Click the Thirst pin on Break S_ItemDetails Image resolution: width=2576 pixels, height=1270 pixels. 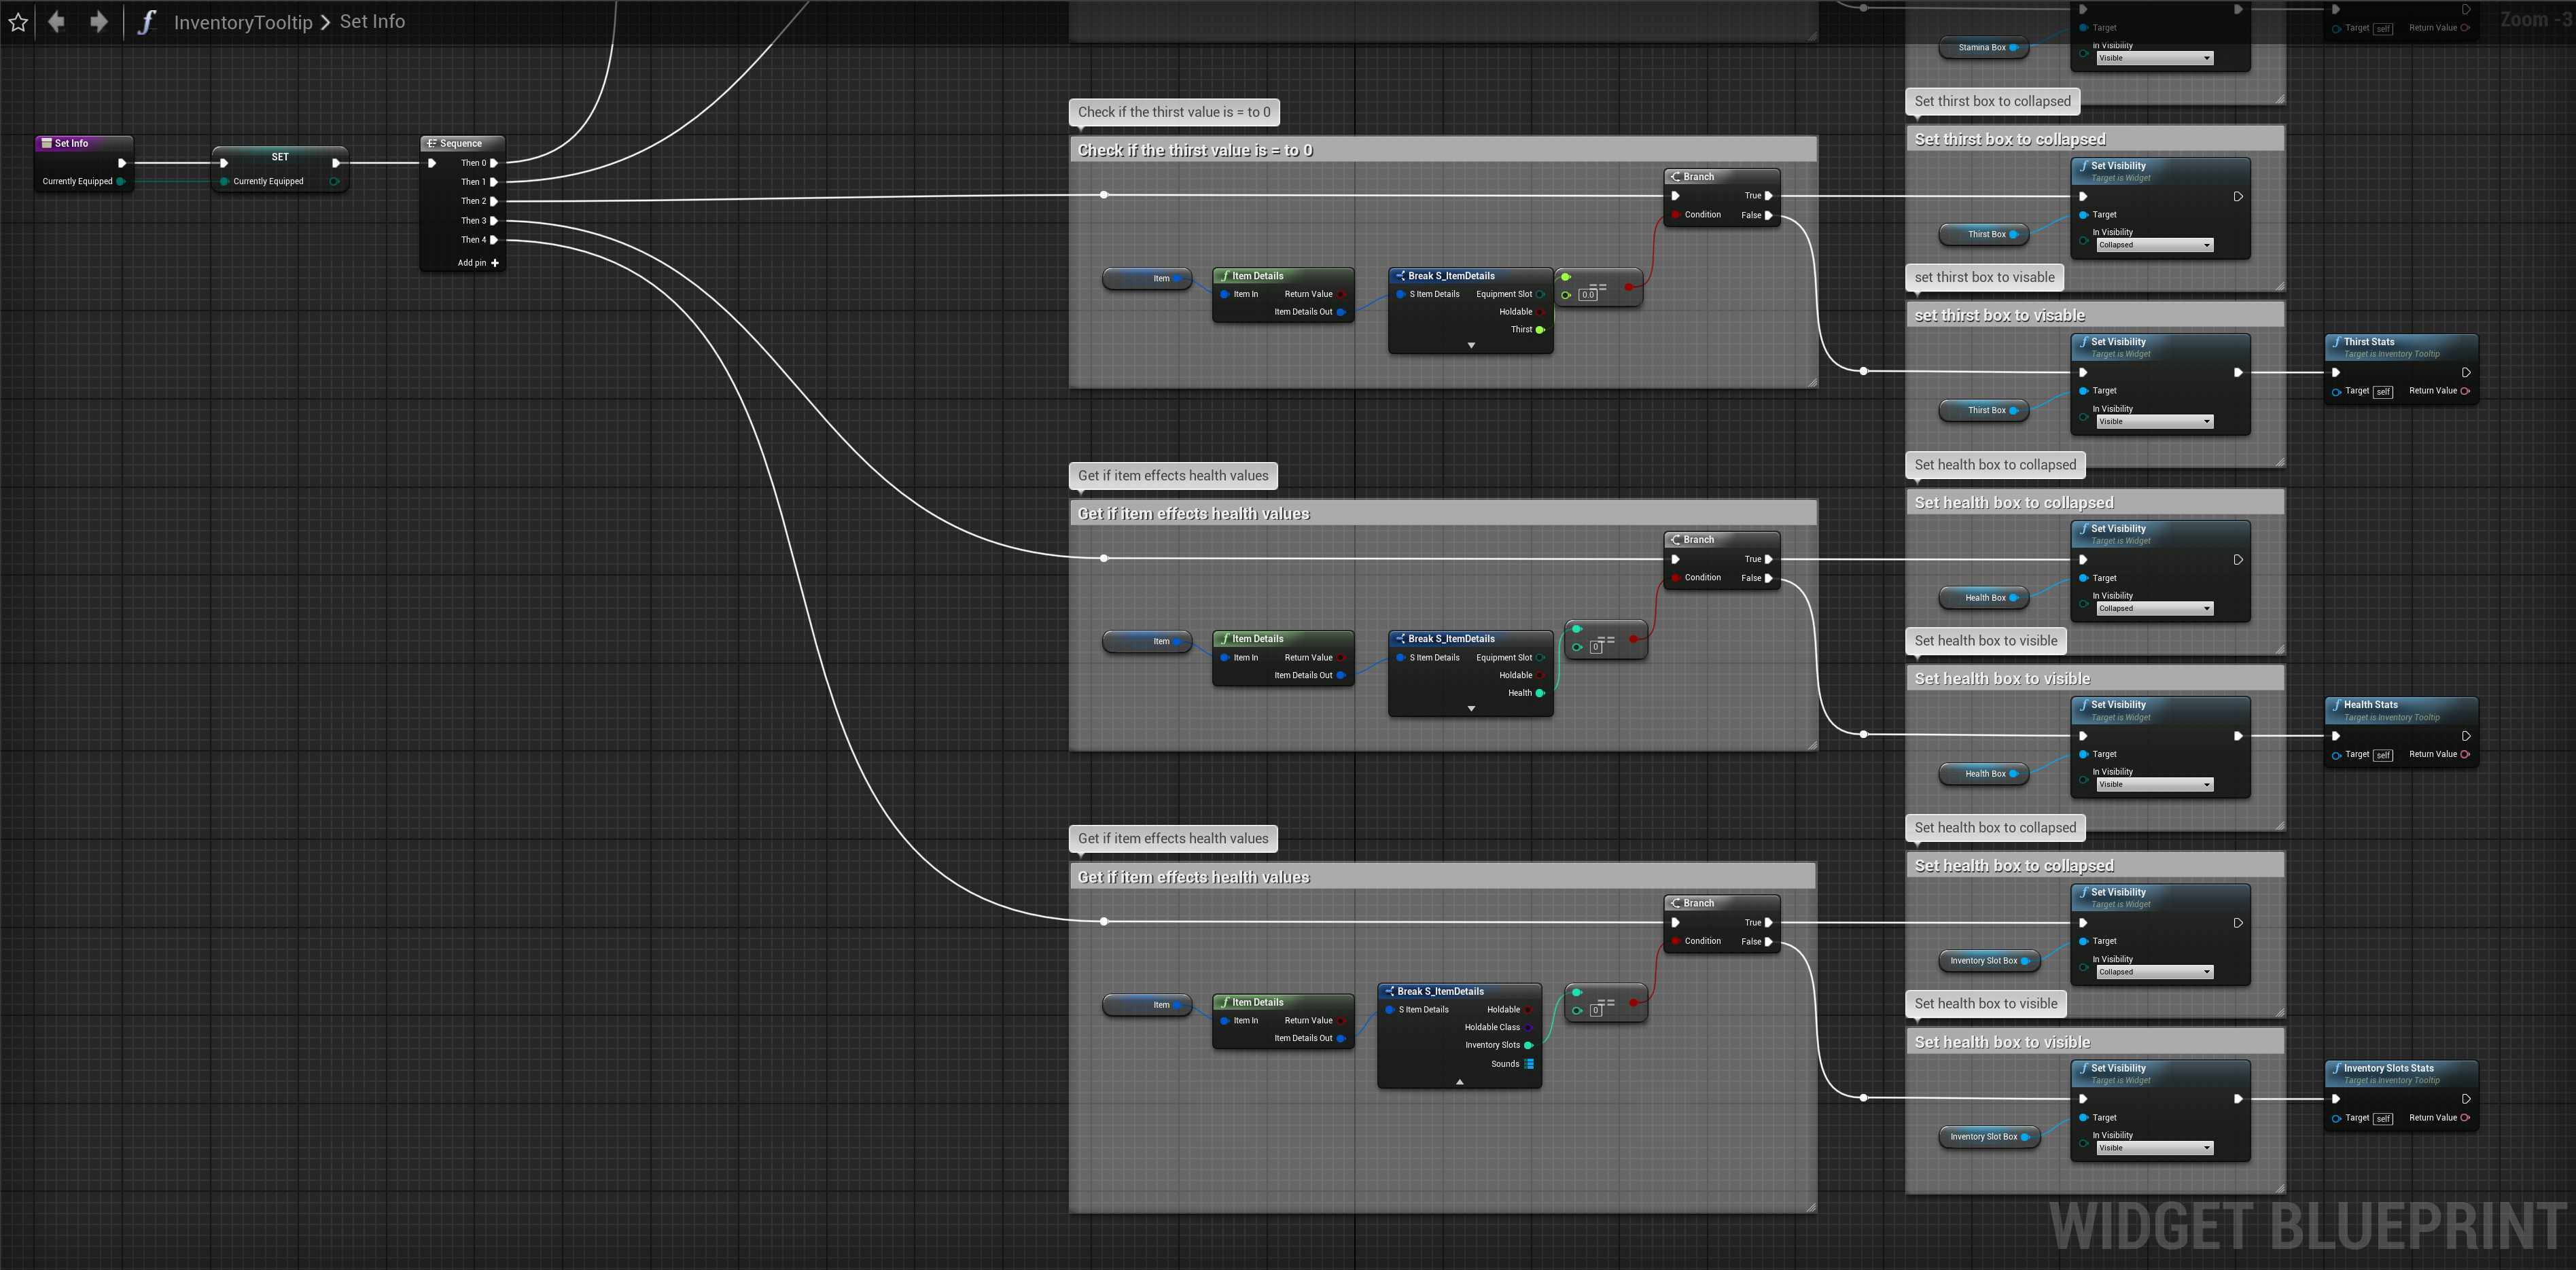point(1540,330)
